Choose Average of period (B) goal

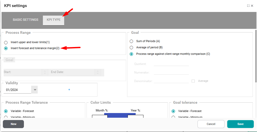point(131,48)
